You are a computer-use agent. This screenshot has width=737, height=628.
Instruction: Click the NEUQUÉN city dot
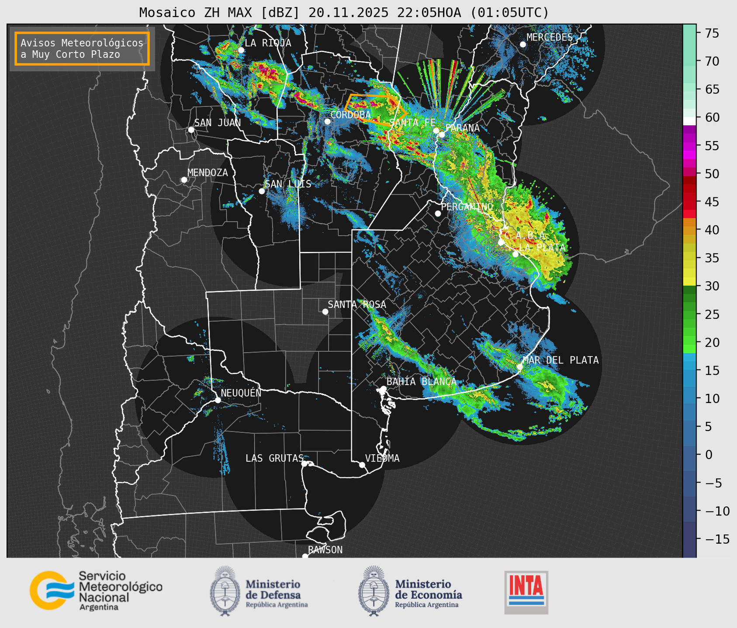click(x=218, y=400)
